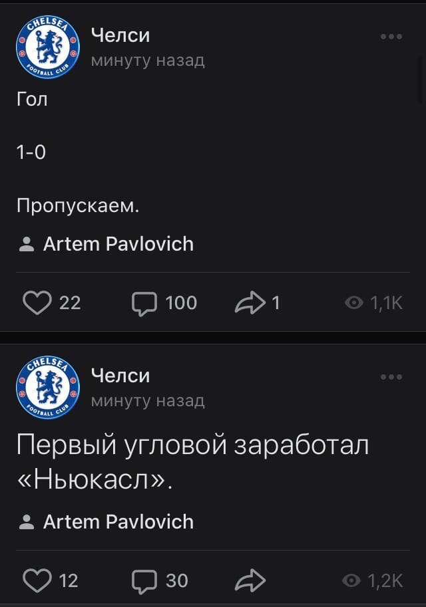
Task: Open three-dot menu on the second post
Action: [391, 377]
